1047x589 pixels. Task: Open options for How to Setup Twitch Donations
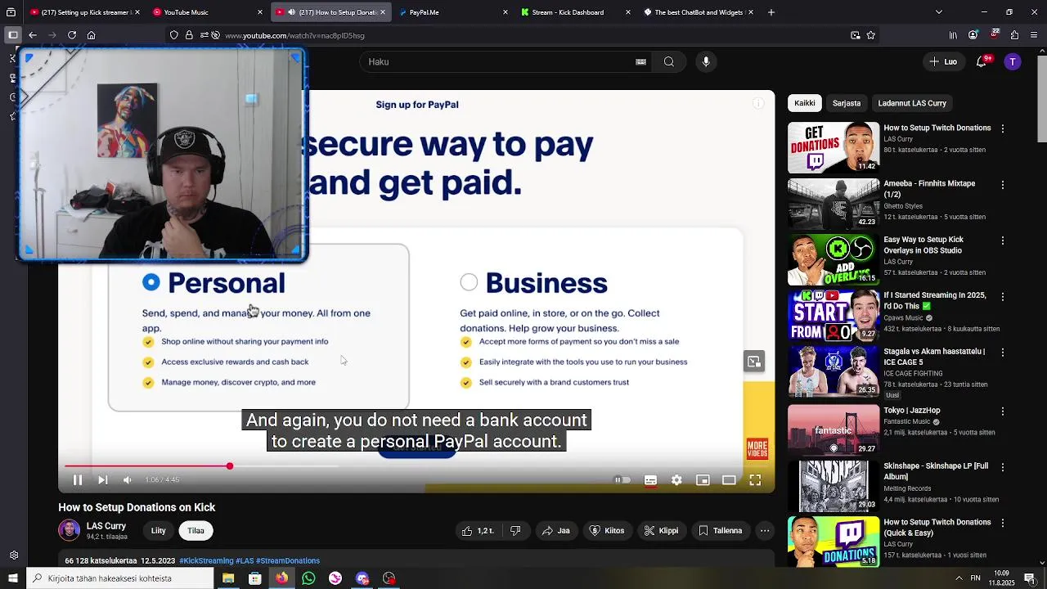point(1003,129)
